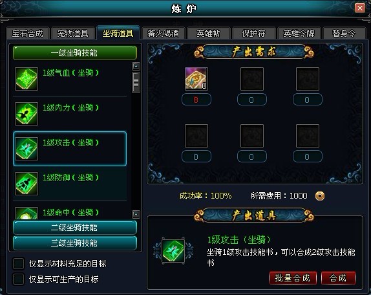Select the 1级攻击 mount skill book icon

26,149
